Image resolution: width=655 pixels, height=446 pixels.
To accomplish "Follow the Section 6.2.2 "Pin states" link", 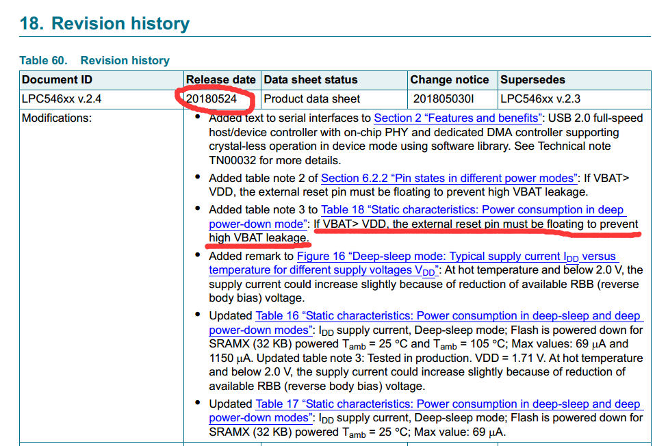I will (449, 179).
